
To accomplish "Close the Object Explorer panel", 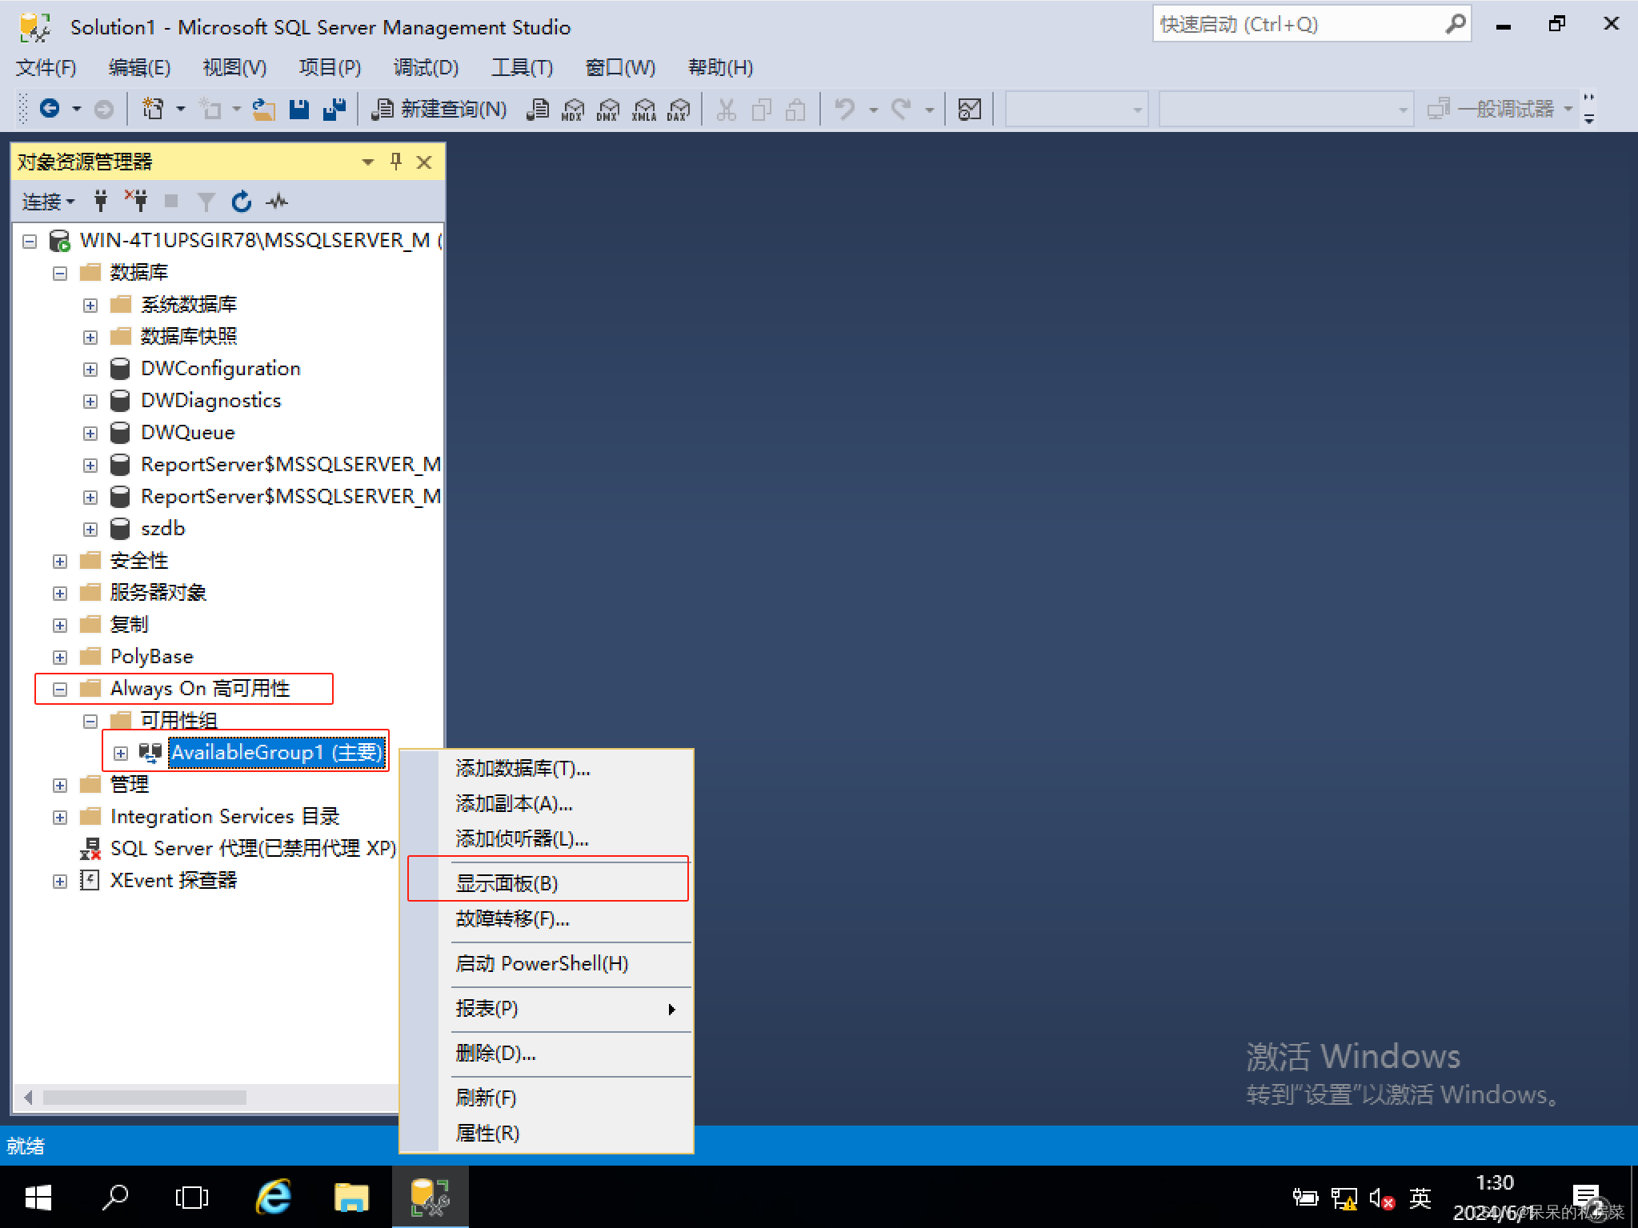I will pos(424,162).
